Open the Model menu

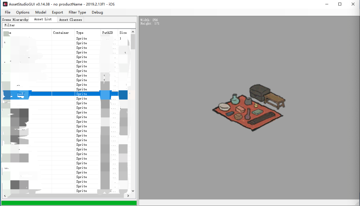click(x=41, y=12)
